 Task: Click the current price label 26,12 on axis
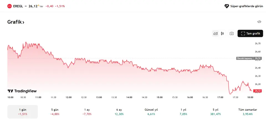[x=258, y=91]
